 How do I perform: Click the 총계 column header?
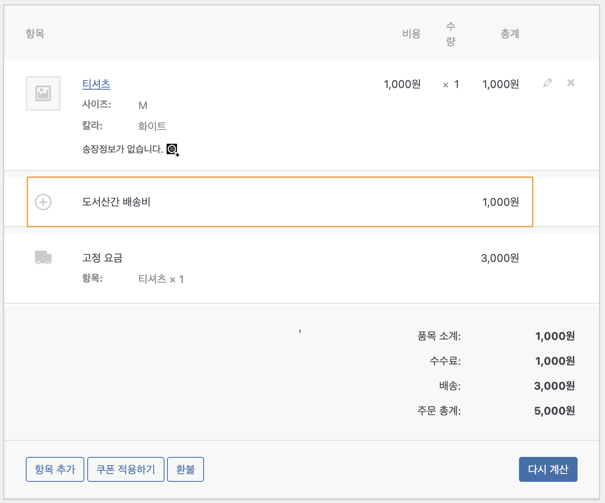pos(510,34)
